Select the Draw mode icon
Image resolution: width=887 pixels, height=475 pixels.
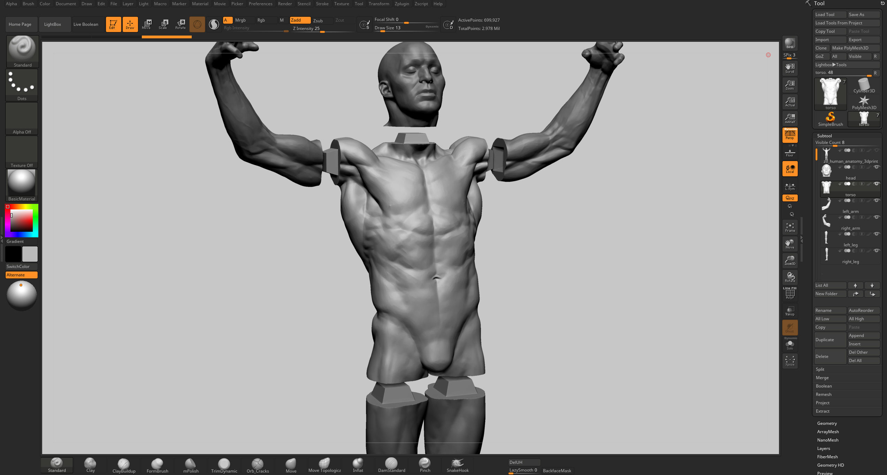[x=130, y=24]
